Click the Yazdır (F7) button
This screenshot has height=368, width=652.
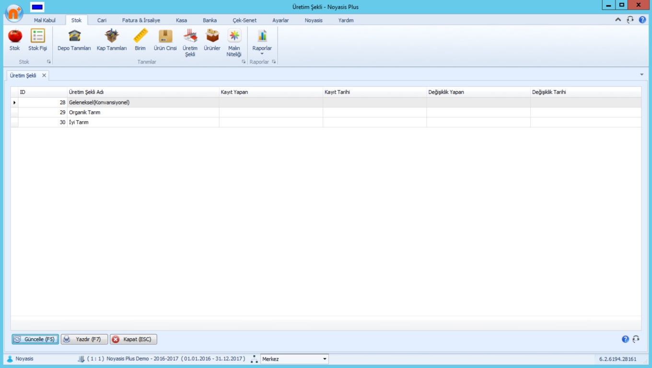coord(84,339)
